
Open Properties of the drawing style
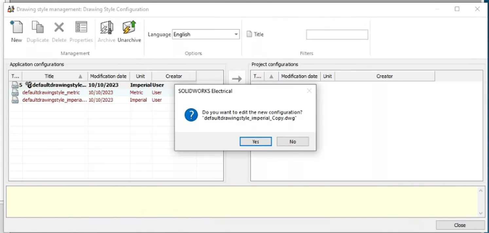coord(81,31)
